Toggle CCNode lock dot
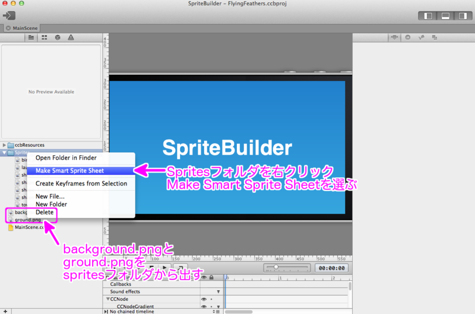 point(211,299)
